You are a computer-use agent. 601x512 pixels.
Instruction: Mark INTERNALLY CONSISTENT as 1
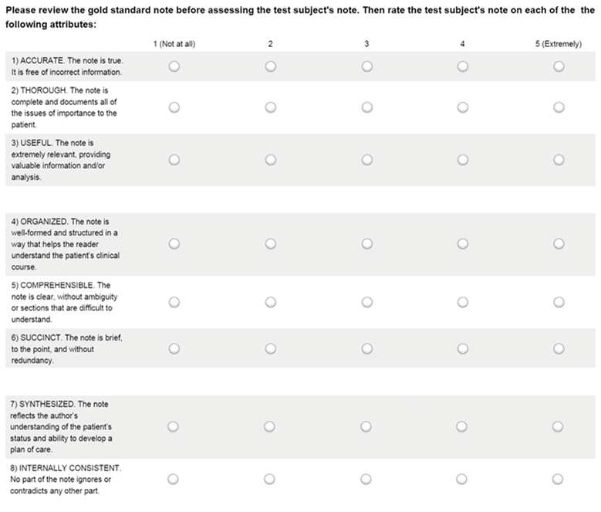tap(174, 479)
